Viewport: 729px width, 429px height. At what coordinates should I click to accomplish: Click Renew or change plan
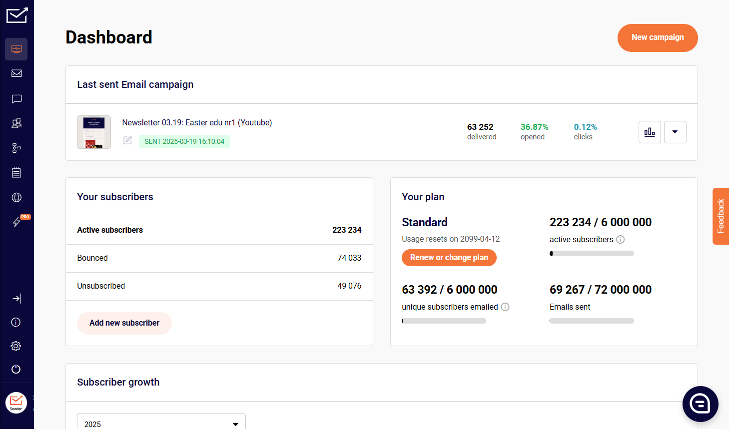click(449, 258)
